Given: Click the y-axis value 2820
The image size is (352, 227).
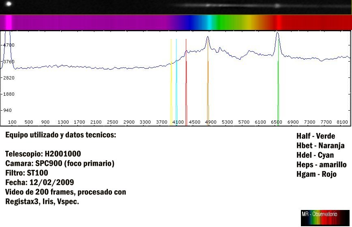Looking at the screenshot, I should (9, 78).
